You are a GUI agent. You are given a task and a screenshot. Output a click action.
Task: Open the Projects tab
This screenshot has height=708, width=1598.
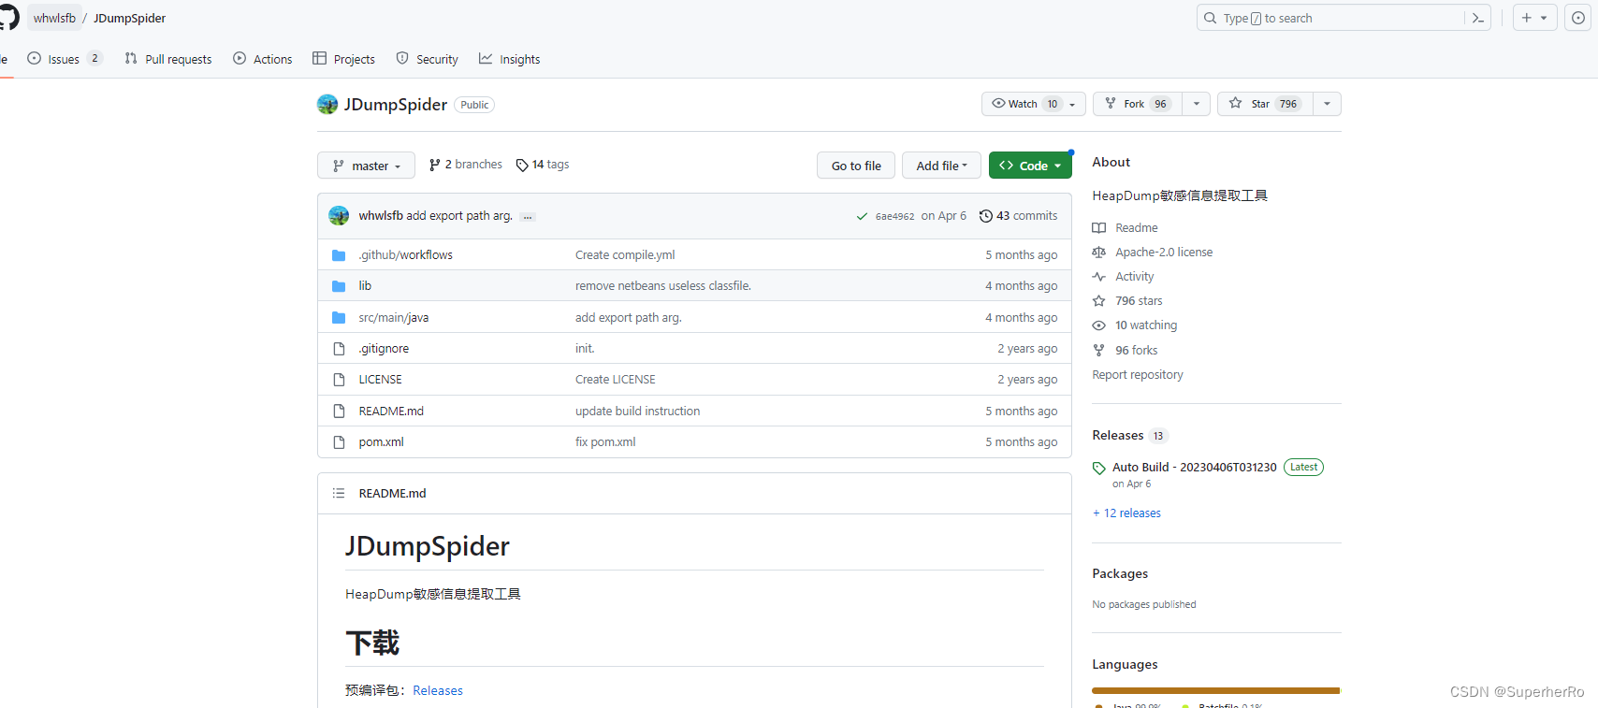pos(343,59)
